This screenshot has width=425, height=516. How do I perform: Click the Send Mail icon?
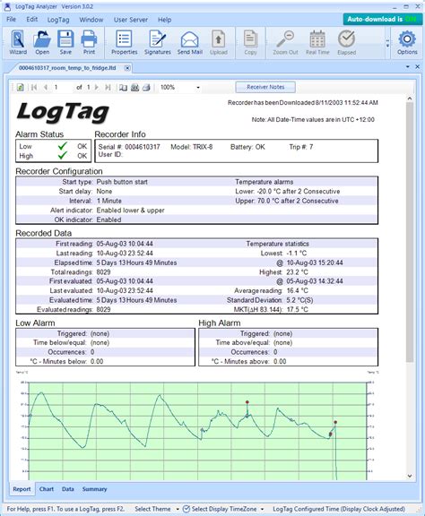click(190, 42)
